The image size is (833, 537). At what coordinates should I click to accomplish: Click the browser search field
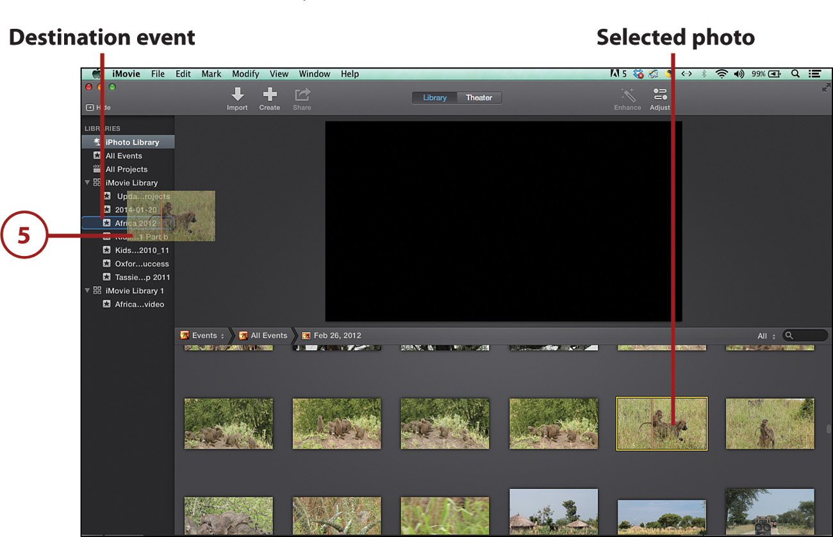coord(805,335)
